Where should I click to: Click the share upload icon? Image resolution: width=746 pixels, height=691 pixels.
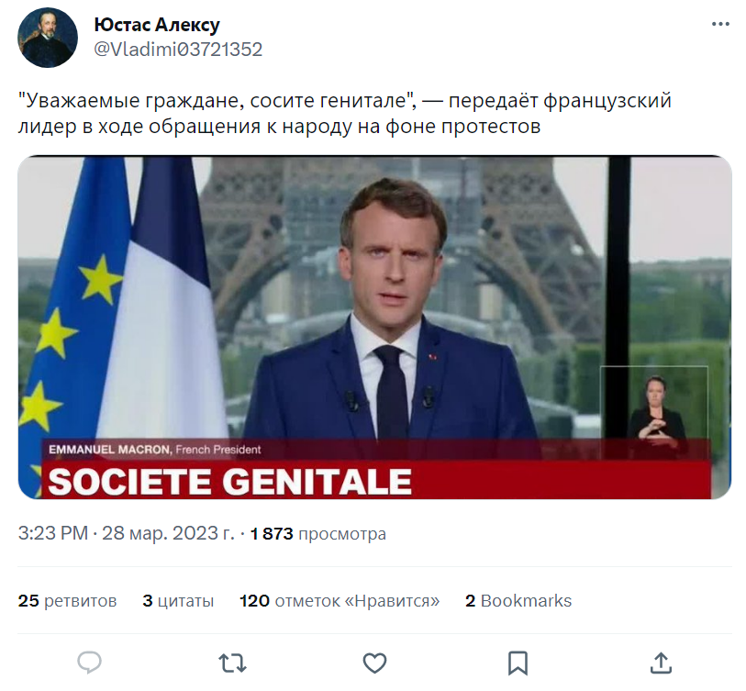661,662
